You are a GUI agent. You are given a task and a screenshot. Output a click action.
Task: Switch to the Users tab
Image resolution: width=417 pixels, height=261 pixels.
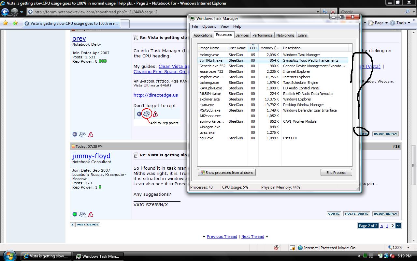(x=302, y=35)
